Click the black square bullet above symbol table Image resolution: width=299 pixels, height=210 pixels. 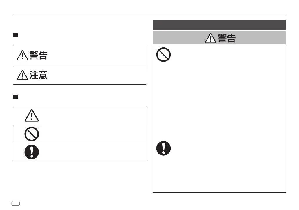tap(15, 97)
